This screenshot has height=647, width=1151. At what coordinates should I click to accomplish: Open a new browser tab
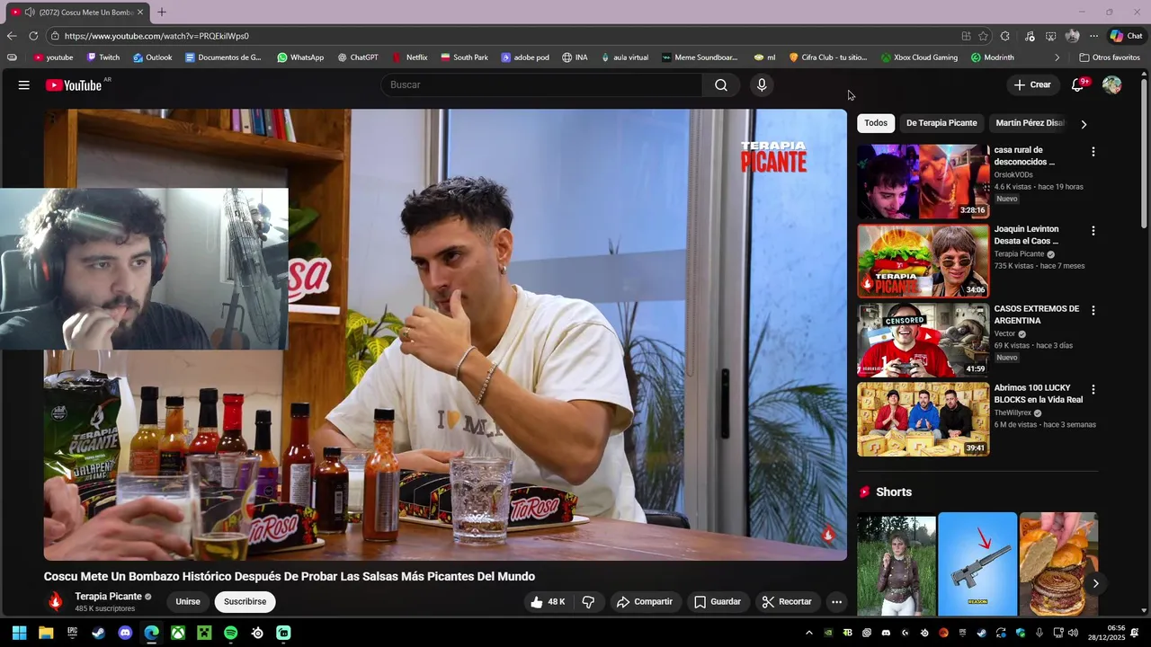(162, 12)
